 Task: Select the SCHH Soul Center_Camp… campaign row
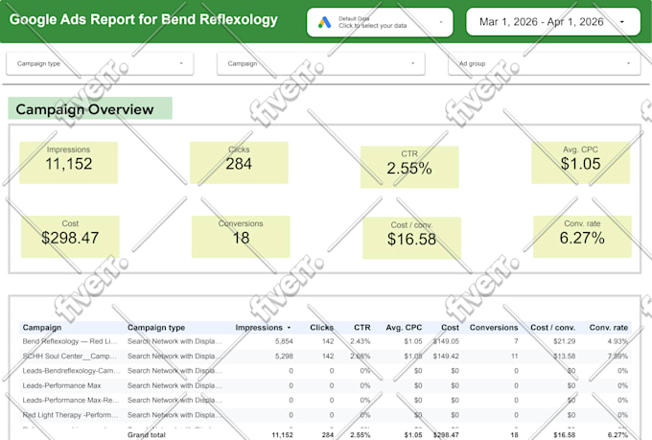(x=325, y=356)
